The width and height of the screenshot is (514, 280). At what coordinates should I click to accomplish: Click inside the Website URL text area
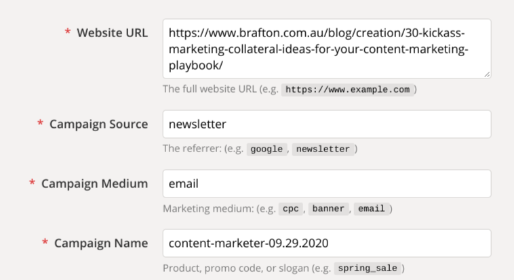[326, 49]
